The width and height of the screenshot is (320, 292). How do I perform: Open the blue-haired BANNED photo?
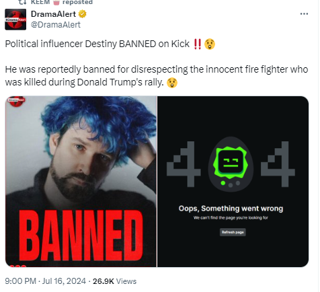pyautogui.click(x=81, y=182)
